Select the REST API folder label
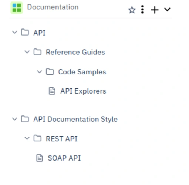Viewport: 189px width, 185px height. point(62,139)
